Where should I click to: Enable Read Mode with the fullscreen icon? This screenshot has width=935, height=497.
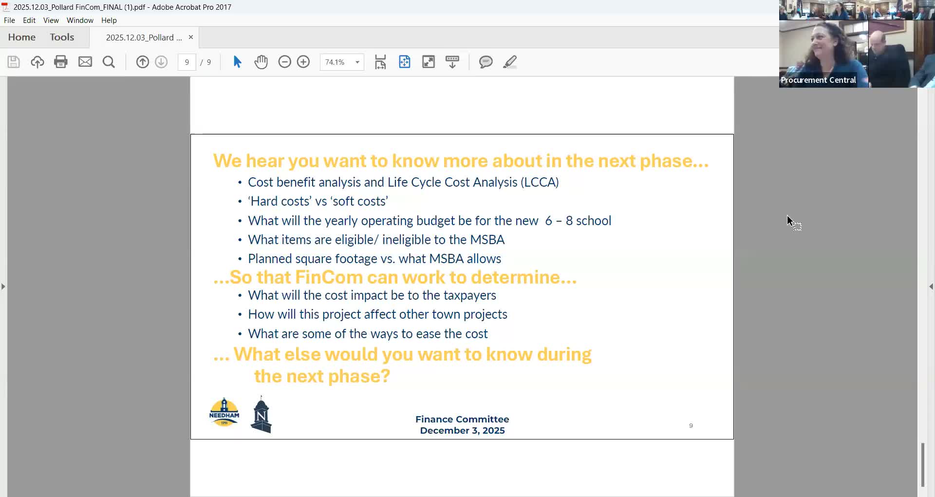coord(429,62)
